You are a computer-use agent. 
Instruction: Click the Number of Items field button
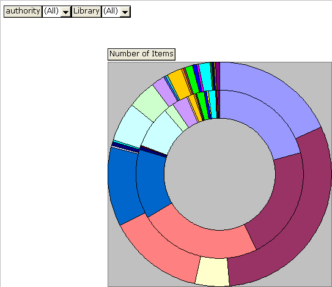[x=141, y=54]
